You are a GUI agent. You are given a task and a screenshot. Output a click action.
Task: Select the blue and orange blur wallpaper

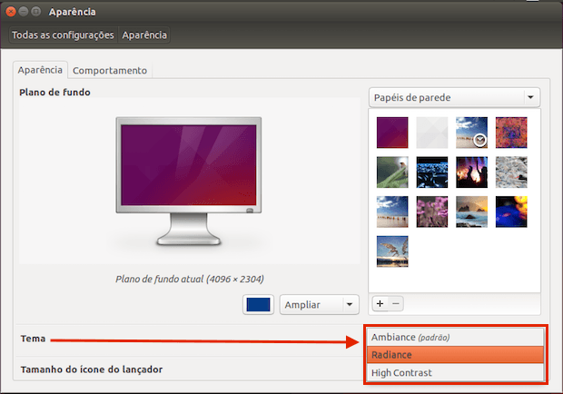(511, 212)
